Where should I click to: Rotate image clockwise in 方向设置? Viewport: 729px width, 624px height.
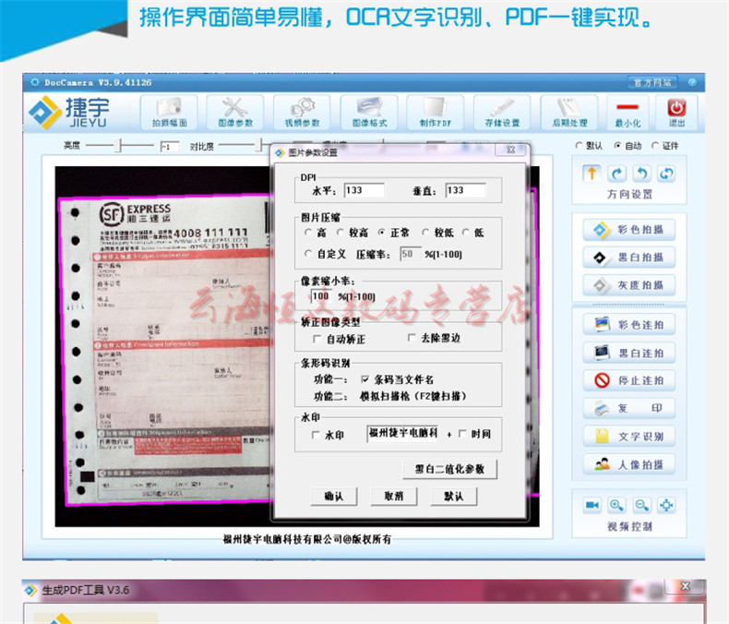(617, 174)
